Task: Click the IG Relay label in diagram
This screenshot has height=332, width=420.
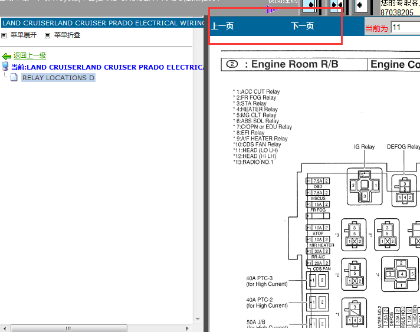Action: 365,147
